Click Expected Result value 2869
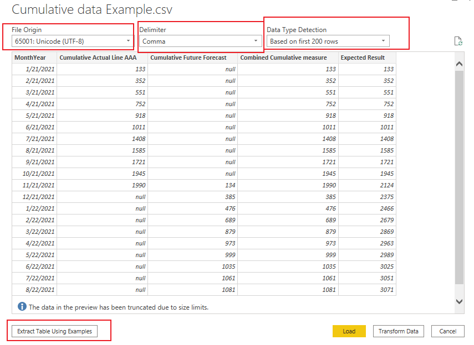Viewport: 474px width, 345px height. [x=367, y=232]
